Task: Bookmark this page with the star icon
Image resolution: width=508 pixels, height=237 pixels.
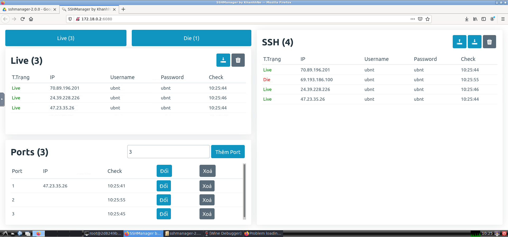Action: pyautogui.click(x=428, y=19)
